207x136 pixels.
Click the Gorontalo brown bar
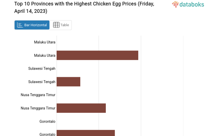[x=85, y=133]
